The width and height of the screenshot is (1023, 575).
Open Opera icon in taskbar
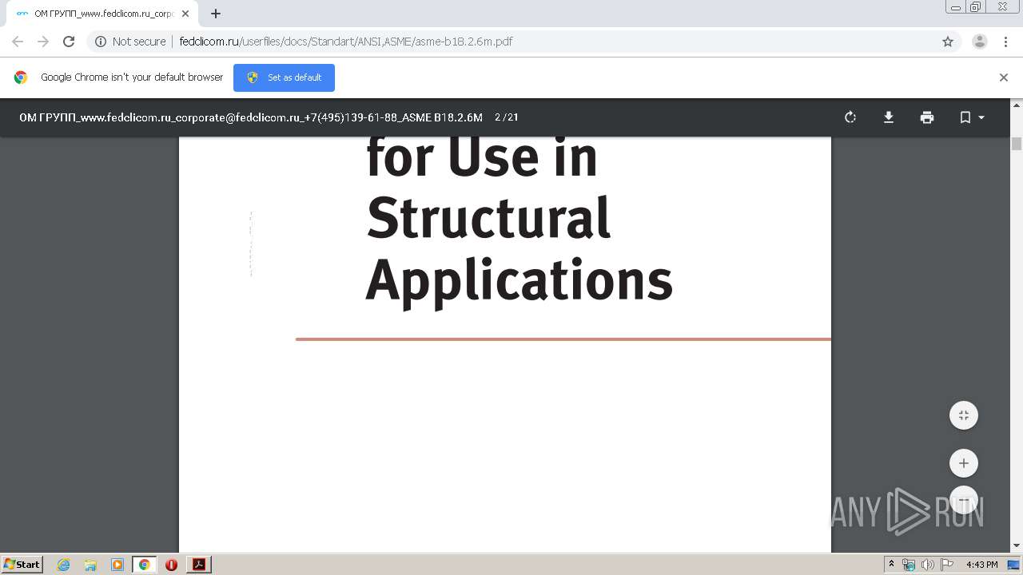coord(171,565)
